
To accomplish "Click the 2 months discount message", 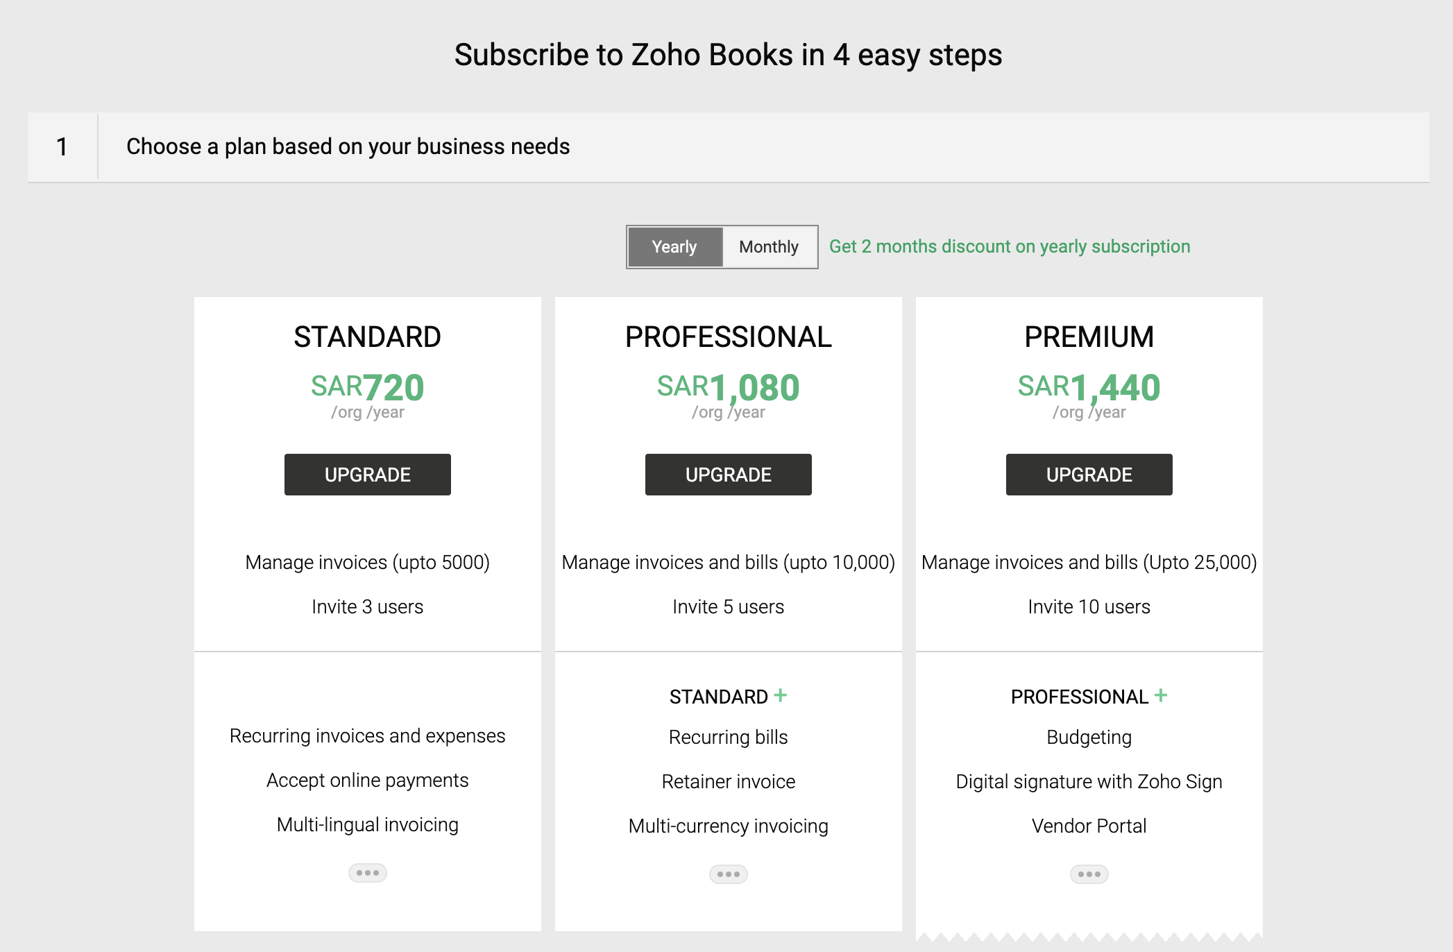I will [1010, 246].
